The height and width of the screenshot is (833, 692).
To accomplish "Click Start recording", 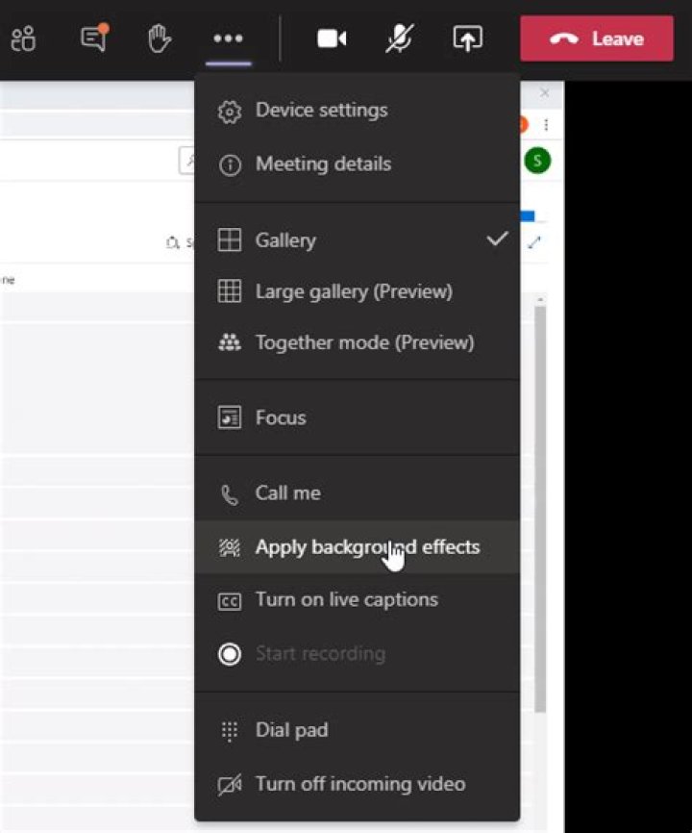I will click(x=357, y=653).
